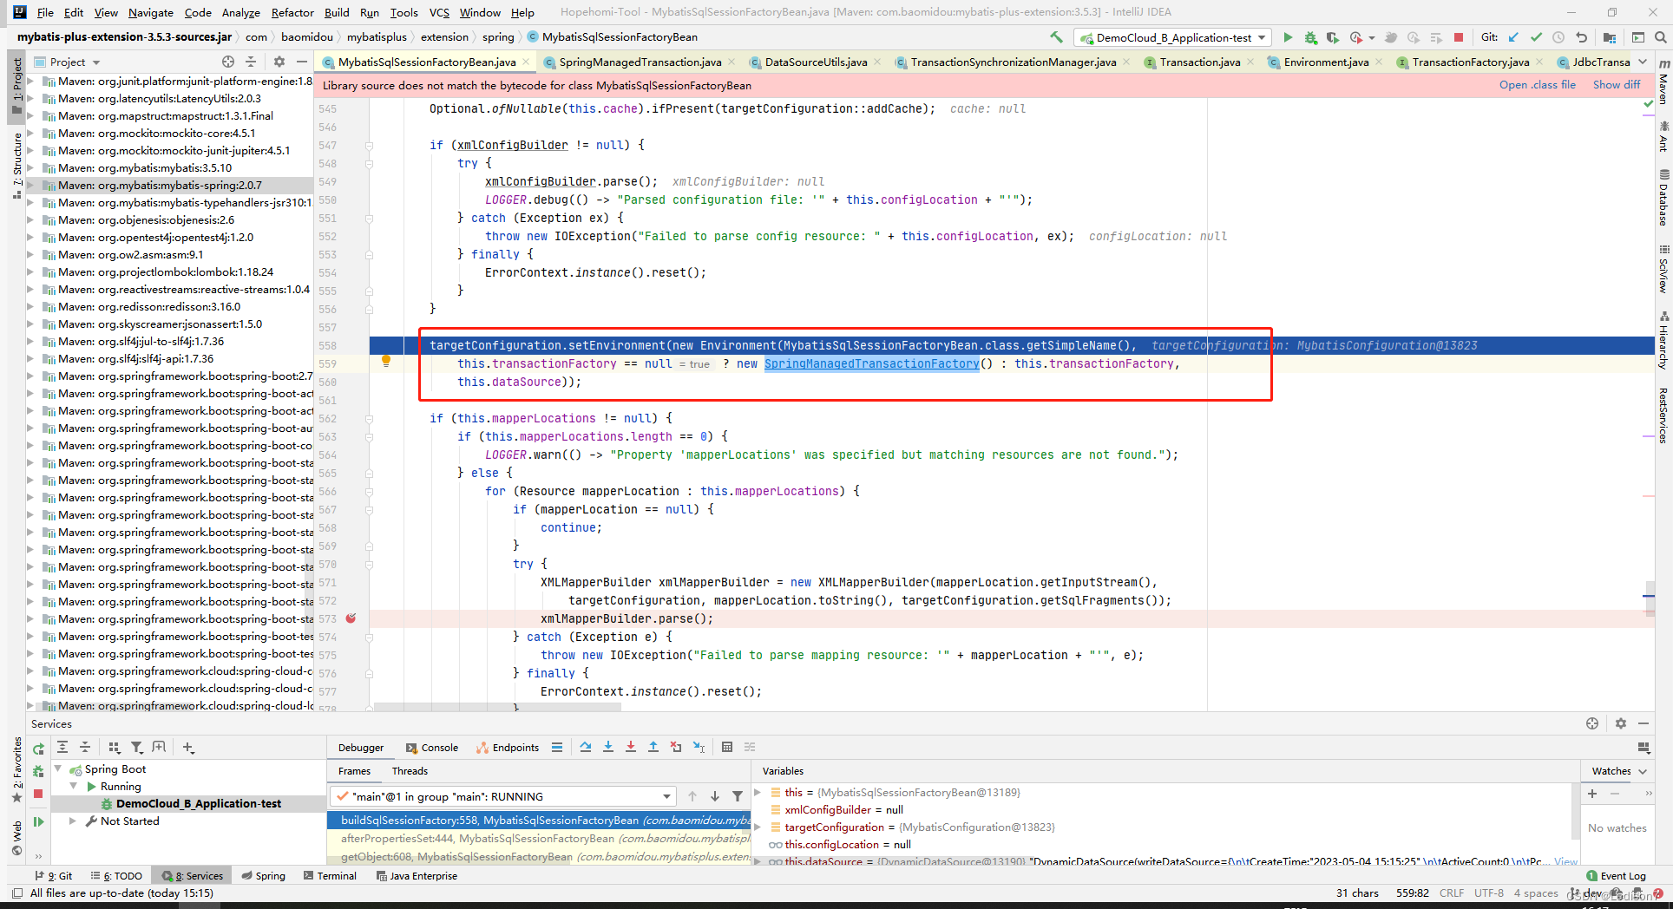Click Step Into icon in the debugger toolbar
This screenshot has width=1673, height=909.
608,747
